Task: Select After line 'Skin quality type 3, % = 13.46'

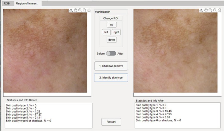Action: tap(154, 111)
